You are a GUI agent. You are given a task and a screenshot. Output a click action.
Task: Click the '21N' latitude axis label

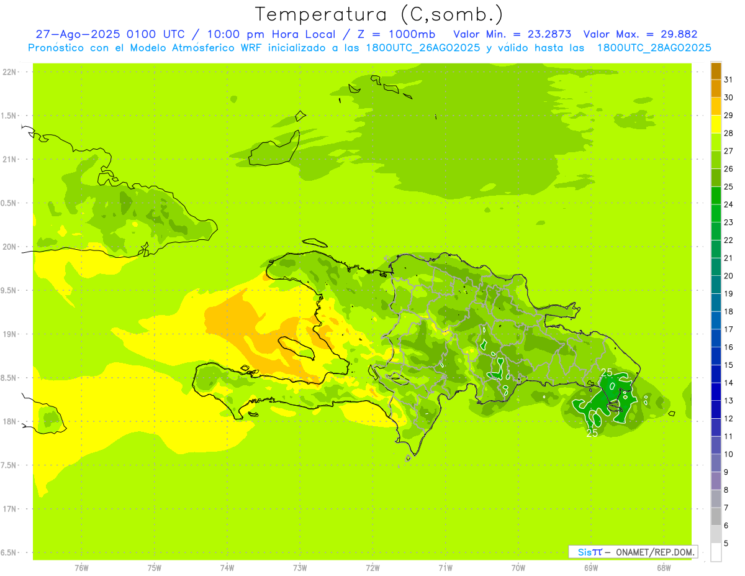click(10, 160)
